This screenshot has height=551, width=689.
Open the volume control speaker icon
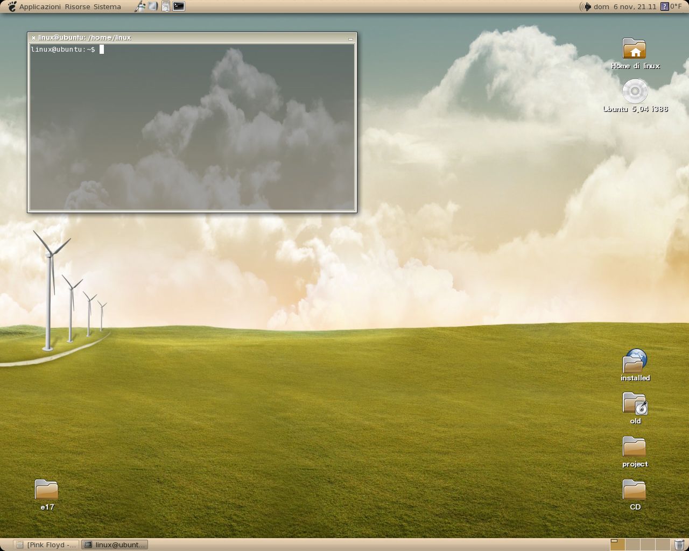pos(585,6)
